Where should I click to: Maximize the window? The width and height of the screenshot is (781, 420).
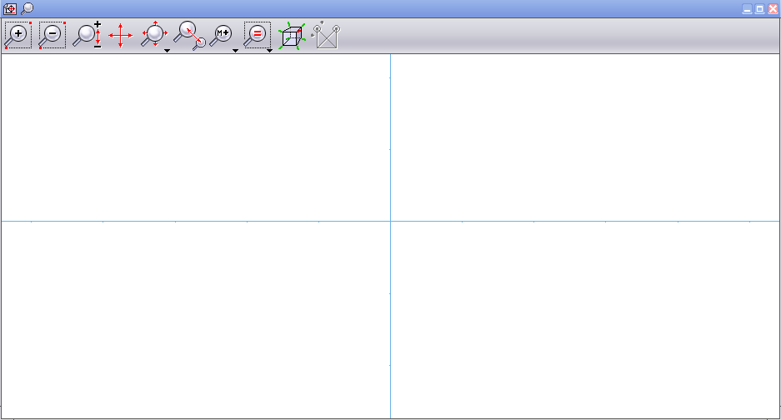(x=759, y=8)
